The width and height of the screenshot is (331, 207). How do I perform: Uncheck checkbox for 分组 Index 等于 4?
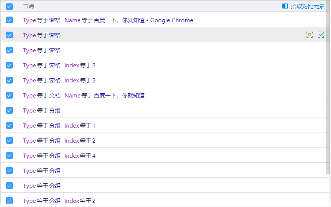tap(9, 155)
